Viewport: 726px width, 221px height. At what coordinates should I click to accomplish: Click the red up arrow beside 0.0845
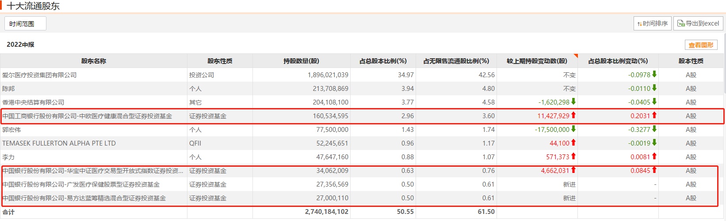coord(654,170)
